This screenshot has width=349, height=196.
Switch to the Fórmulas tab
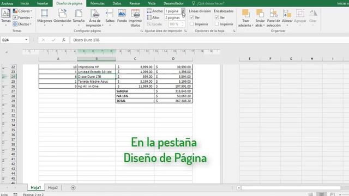pyautogui.click(x=97, y=3)
